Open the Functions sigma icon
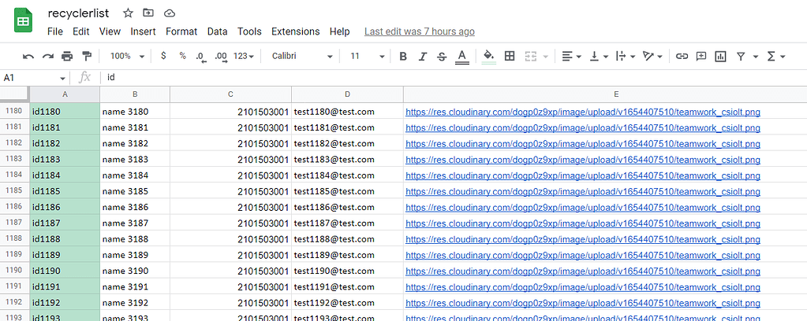The width and height of the screenshot is (807, 321). 771,57
